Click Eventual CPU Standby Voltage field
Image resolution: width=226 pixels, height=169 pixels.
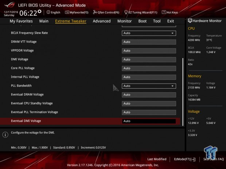[149, 104]
